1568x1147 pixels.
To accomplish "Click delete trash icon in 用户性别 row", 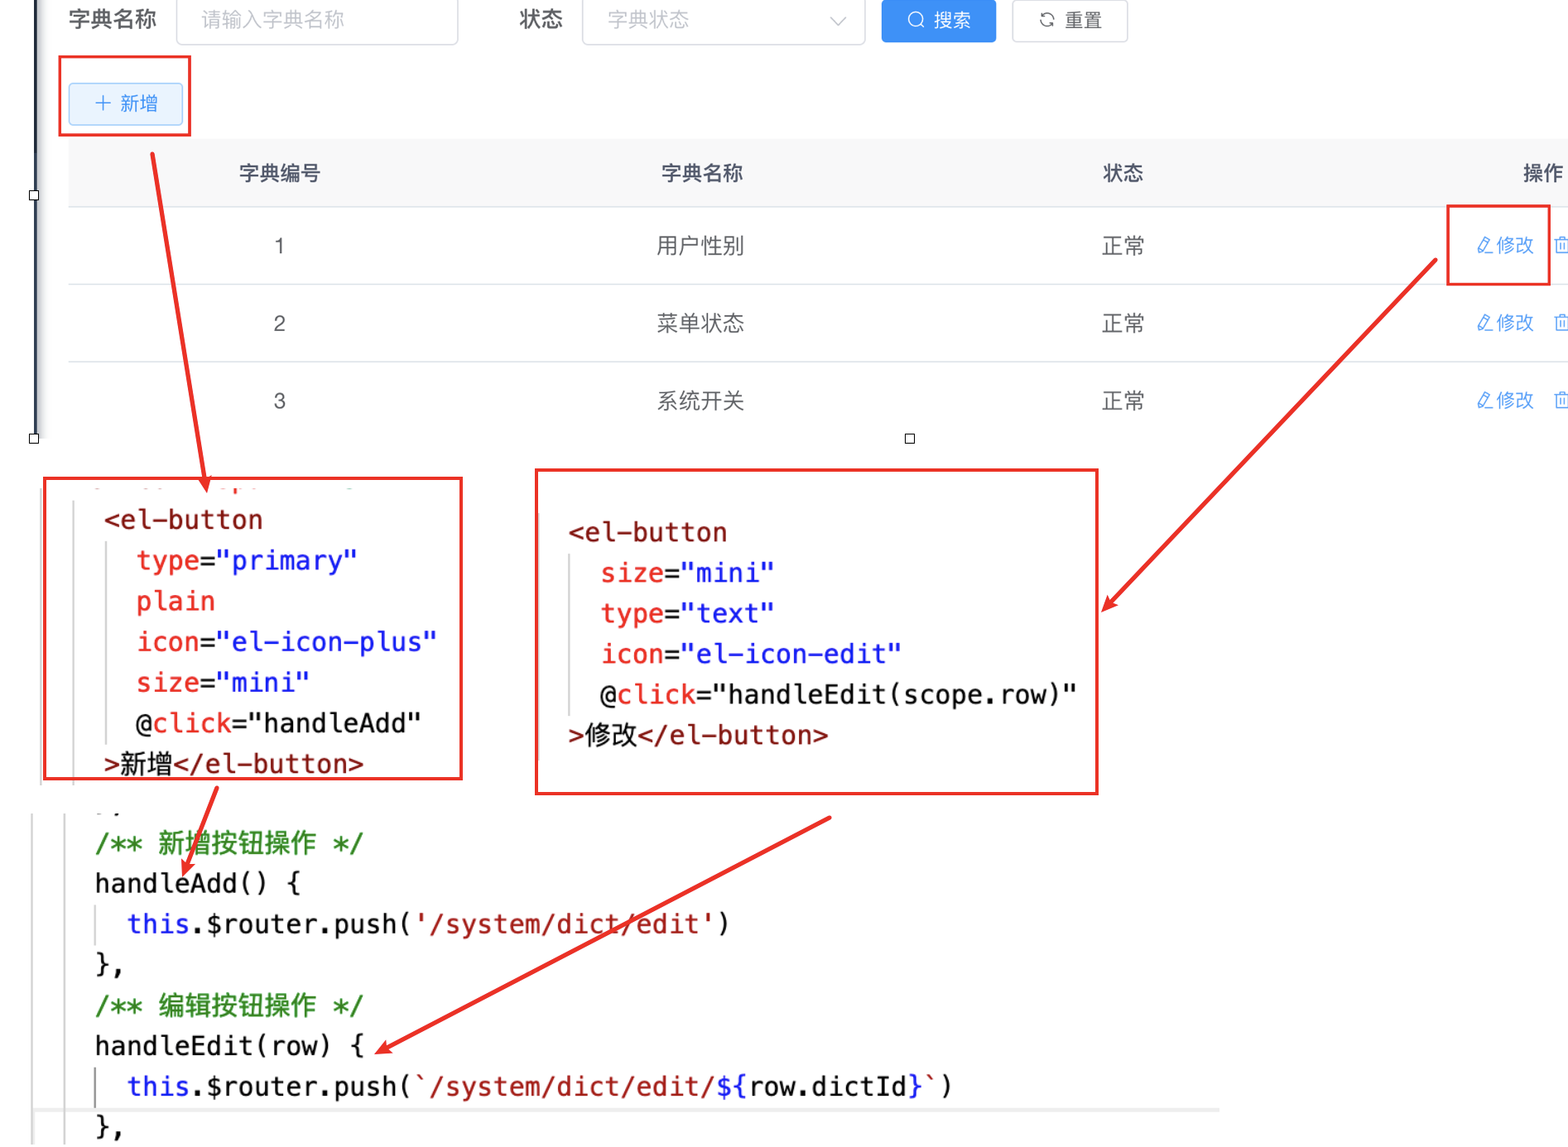I will 1561,245.
